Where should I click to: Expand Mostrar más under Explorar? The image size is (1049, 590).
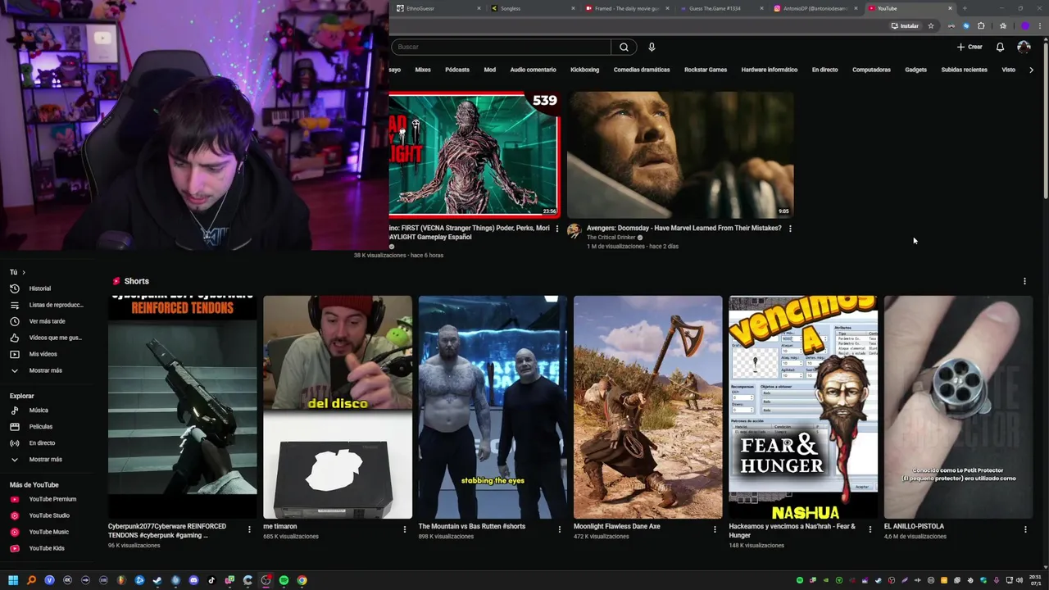tap(46, 459)
